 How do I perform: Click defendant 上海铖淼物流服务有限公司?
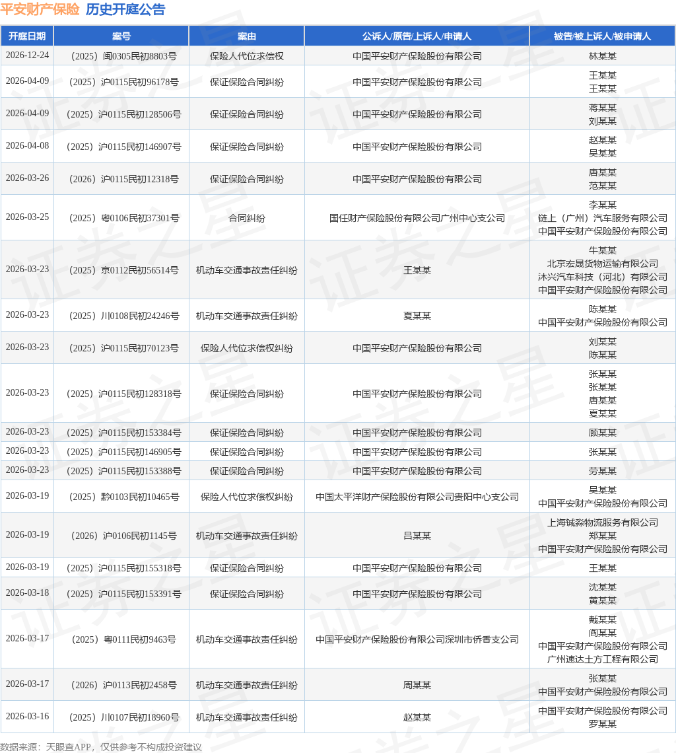[x=603, y=522]
